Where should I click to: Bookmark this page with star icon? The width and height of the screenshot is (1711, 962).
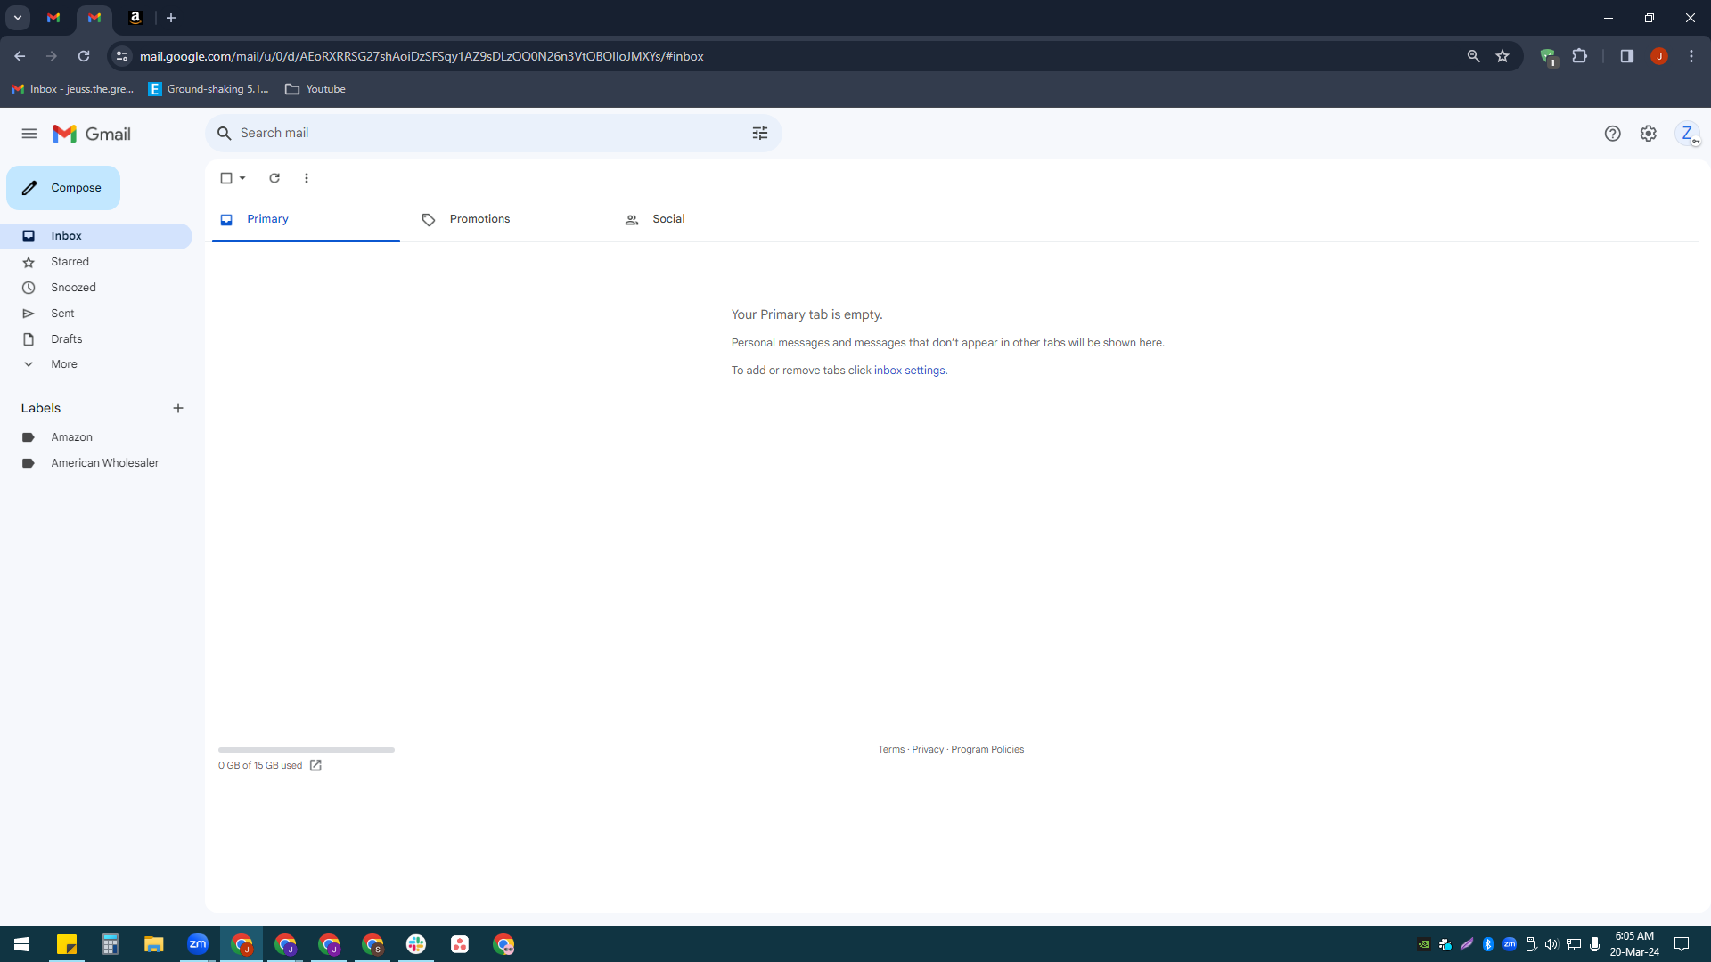1502,56
